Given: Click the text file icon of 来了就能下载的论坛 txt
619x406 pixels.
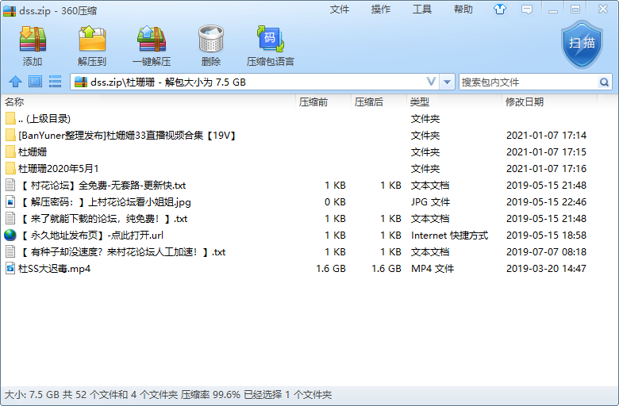Looking at the screenshot, I should pyautogui.click(x=10, y=218).
